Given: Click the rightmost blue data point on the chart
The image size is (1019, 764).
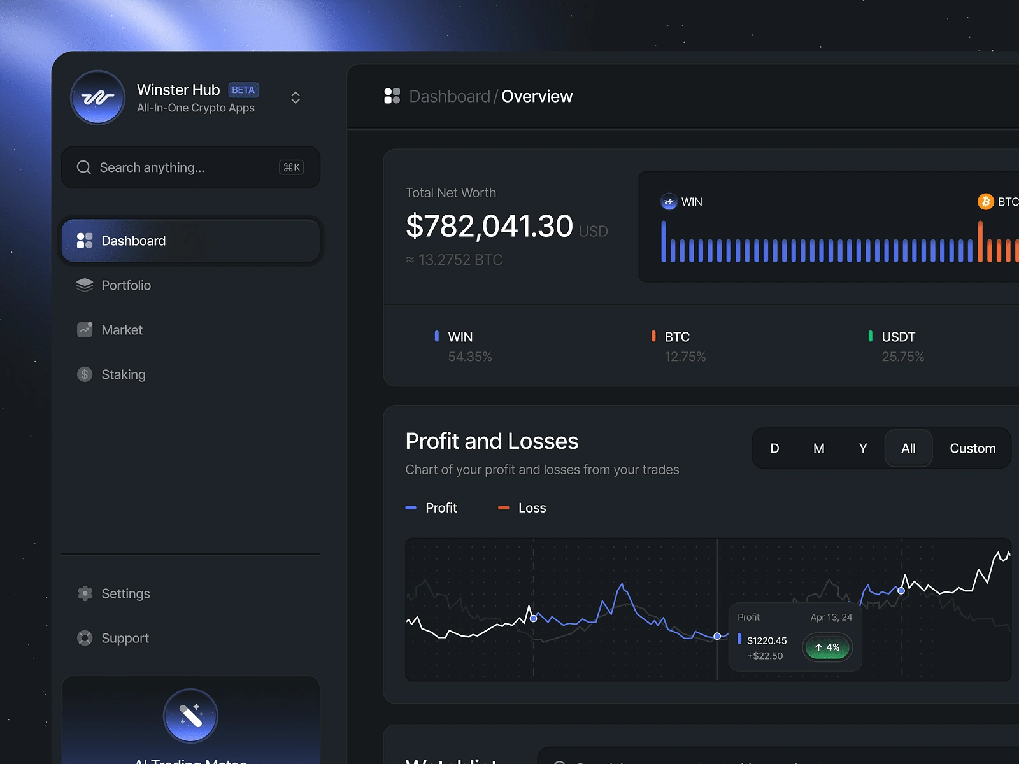Looking at the screenshot, I should tap(901, 591).
